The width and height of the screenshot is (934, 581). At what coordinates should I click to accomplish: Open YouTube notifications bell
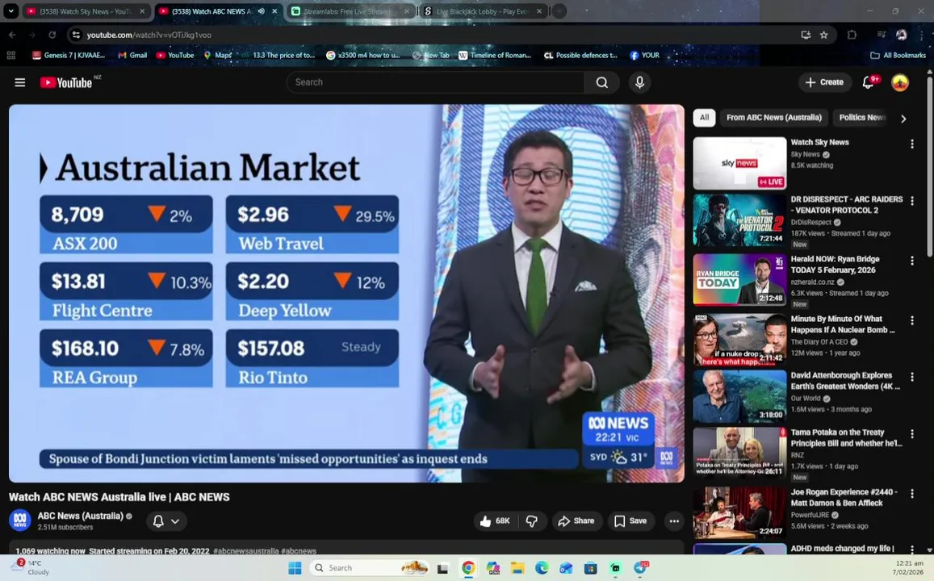pyautogui.click(x=869, y=82)
